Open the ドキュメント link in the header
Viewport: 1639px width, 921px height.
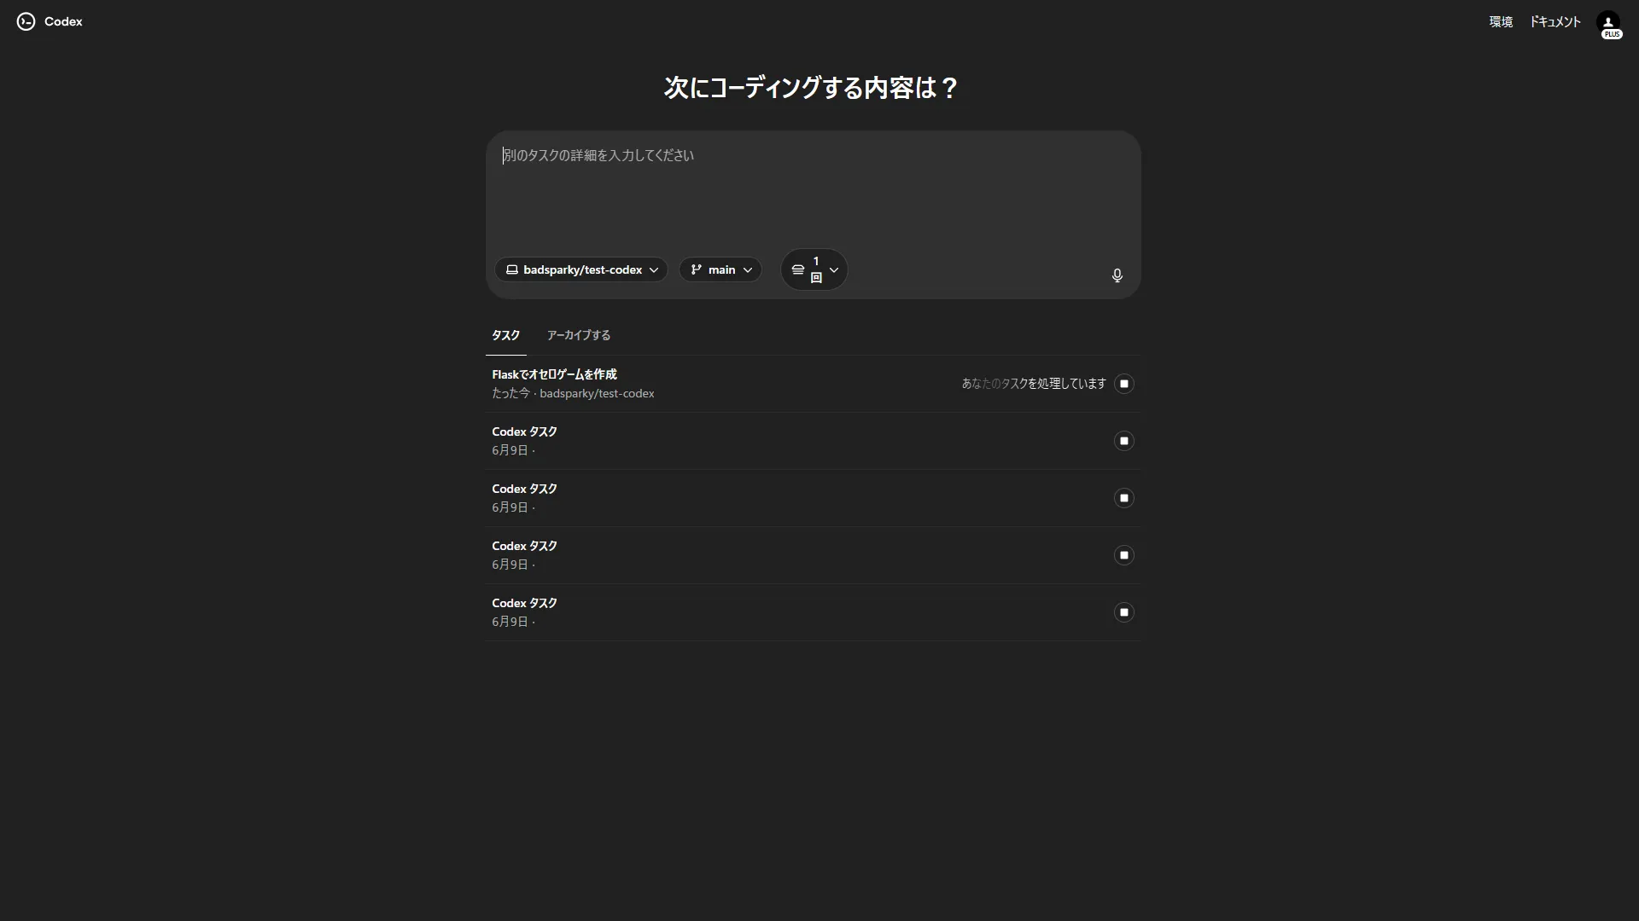pos(1554,21)
